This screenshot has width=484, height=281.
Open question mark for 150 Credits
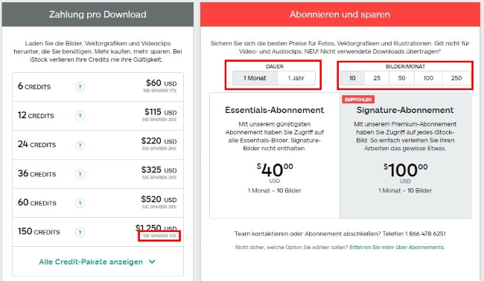pos(80,232)
